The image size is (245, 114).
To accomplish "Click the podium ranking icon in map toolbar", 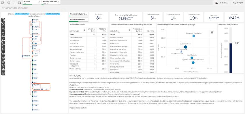I will pyautogui.click(x=3, y=69).
